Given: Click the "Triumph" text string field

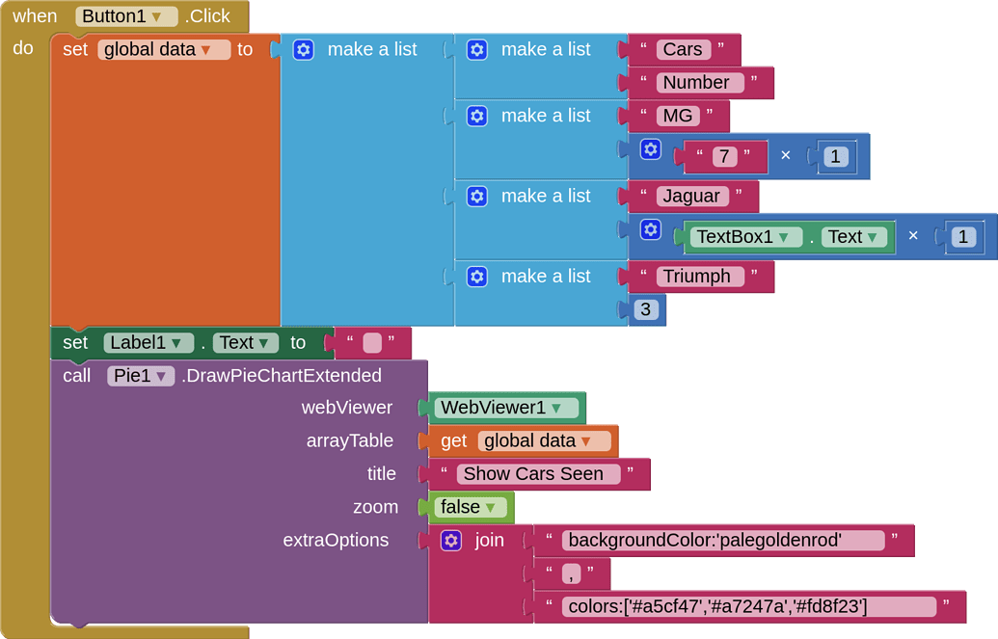Looking at the screenshot, I should (x=700, y=277).
